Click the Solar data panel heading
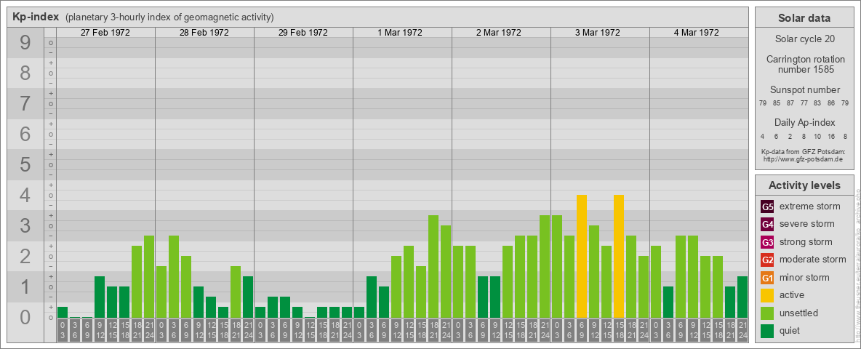The height and width of the screenshot is (349, 861). pyautogui.click(x=804, y=18)
